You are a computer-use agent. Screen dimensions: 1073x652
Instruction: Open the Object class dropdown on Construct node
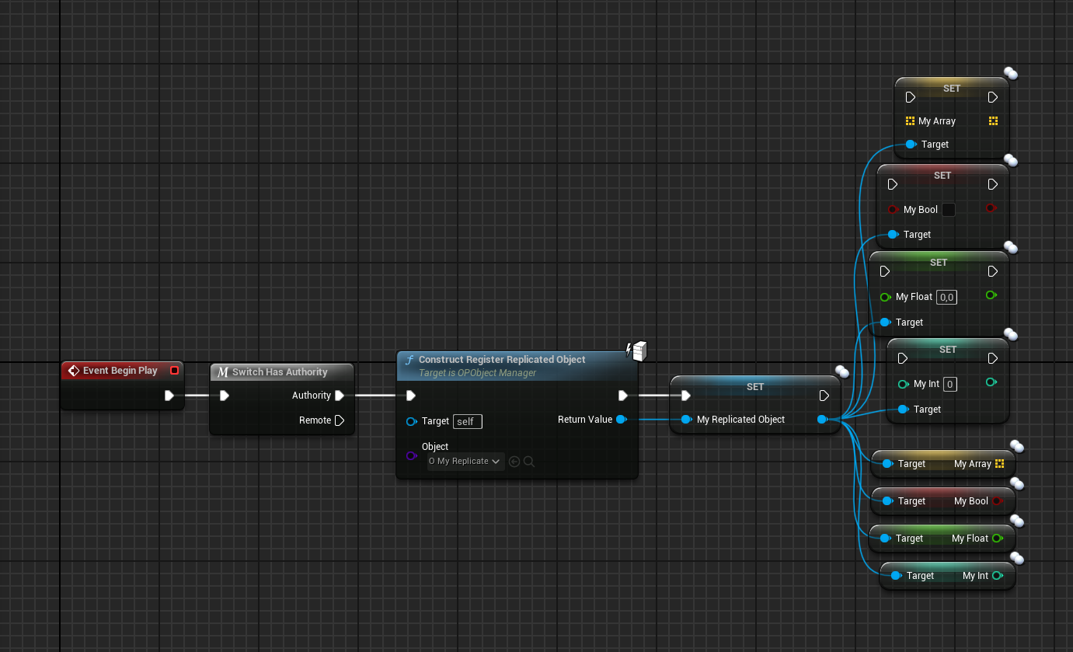[x=465, y=462]
